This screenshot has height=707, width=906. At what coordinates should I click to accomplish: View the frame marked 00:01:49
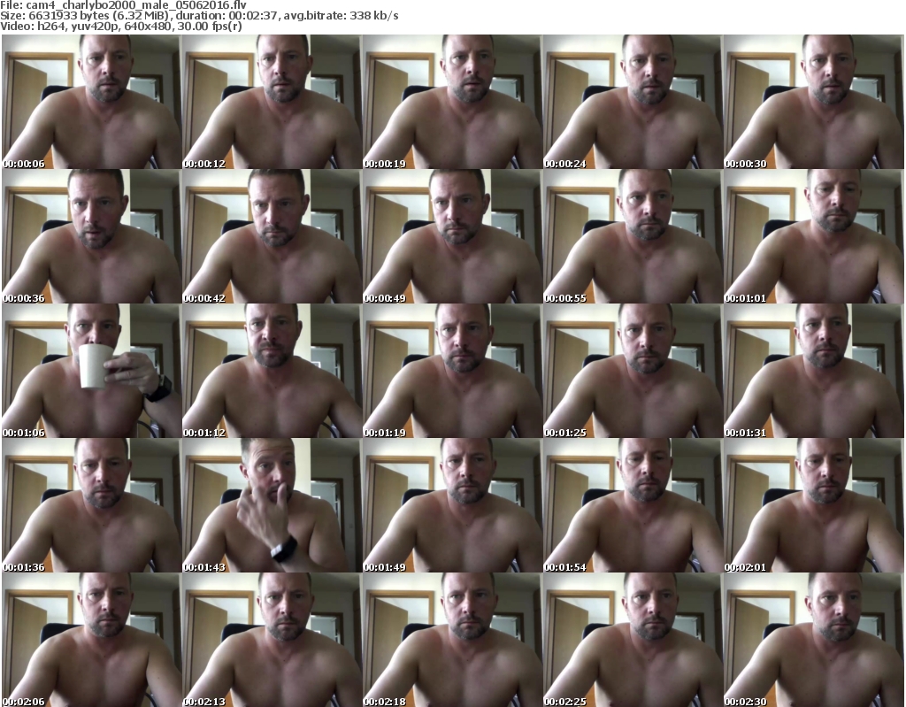click(x=452, y=505)
